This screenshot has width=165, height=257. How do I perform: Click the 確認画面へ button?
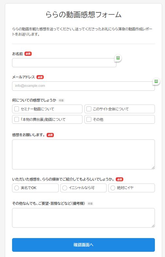[83, 245]
